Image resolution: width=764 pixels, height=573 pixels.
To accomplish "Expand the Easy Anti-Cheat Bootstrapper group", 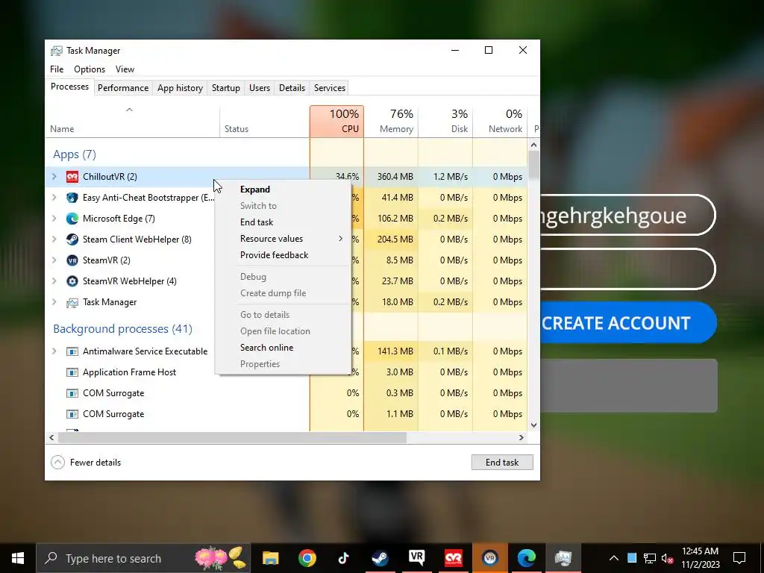I will (54, 197).
